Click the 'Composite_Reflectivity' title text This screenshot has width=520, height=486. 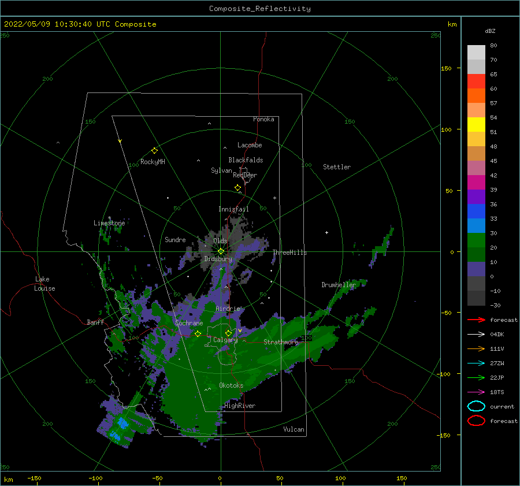260,9
